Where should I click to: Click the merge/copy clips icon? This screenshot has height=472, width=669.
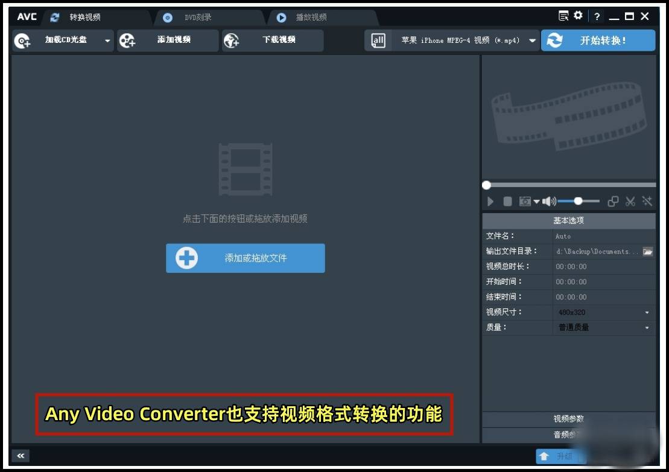coord(613,202)
